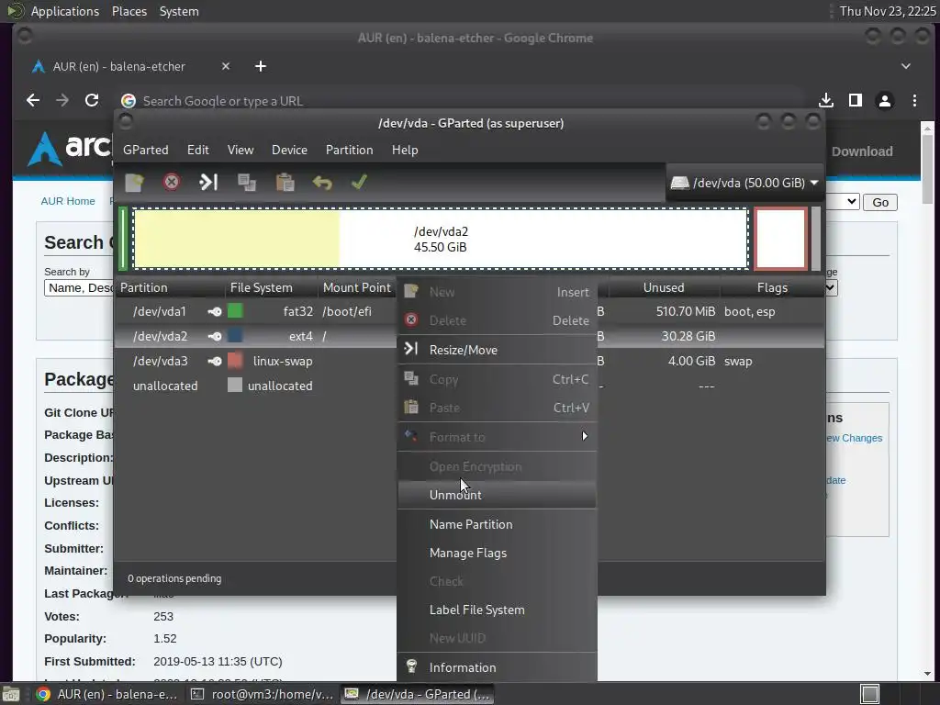Viewport: 940px width, 705px height.
Task: Click the Delete partition toolbar icon in GParted
Action: pyautogui.click(x=172, y=183)
